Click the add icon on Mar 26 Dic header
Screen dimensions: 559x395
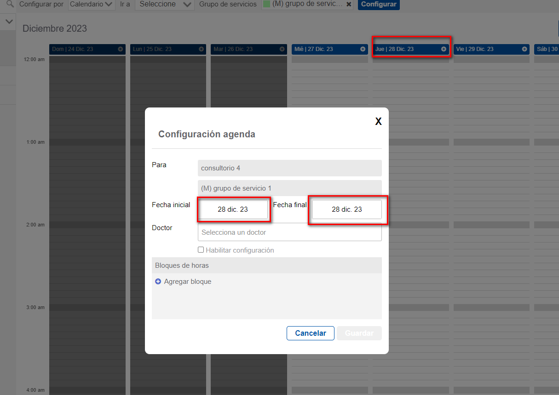coord(282,49)
